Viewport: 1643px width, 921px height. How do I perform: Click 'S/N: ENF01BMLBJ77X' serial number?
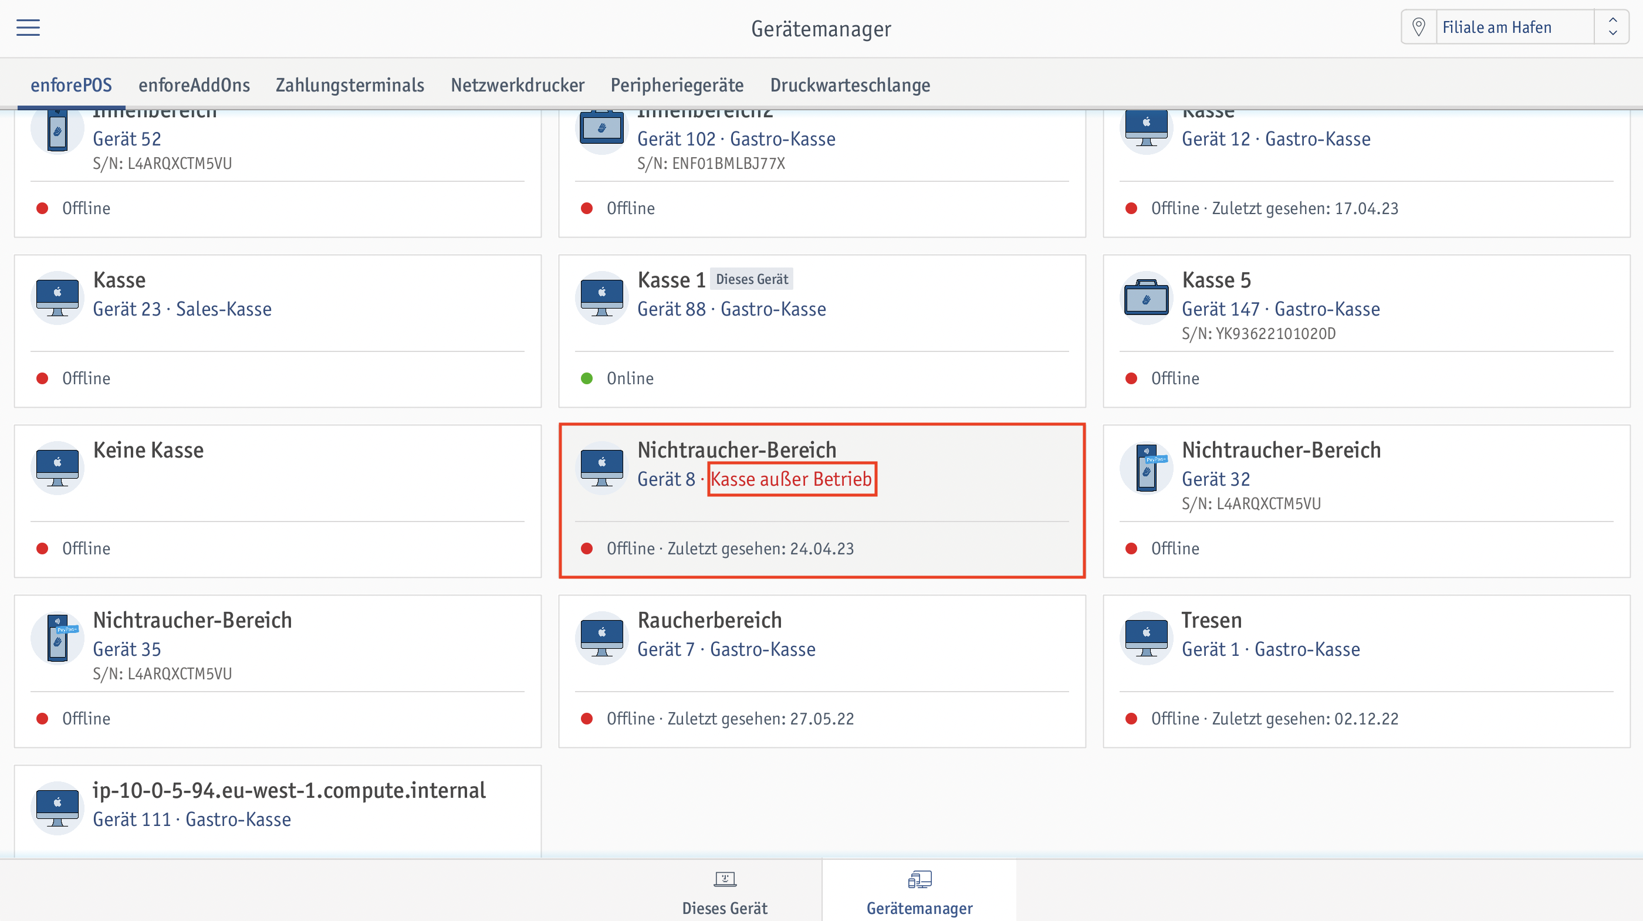click(711, 163)
